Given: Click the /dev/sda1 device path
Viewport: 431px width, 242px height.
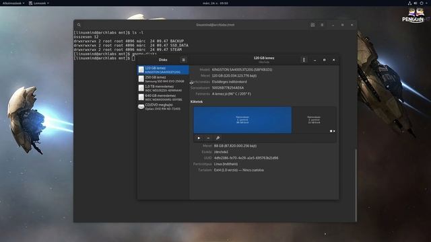Looking at the screenshot, I should [x=221, y=152].
